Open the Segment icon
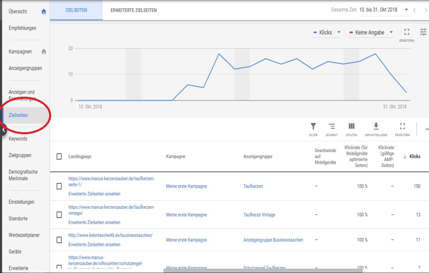 (331, 126)
